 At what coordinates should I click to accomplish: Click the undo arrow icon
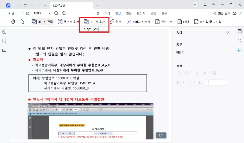[x=32, y=5]
